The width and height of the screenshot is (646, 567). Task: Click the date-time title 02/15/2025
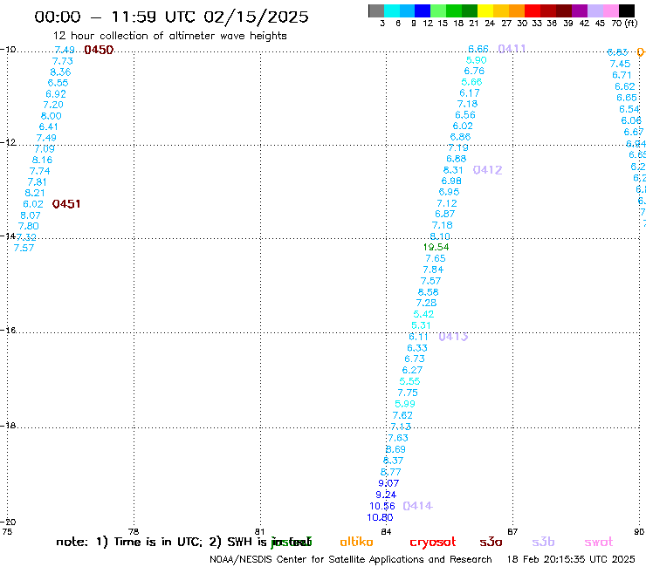point(256,17)
